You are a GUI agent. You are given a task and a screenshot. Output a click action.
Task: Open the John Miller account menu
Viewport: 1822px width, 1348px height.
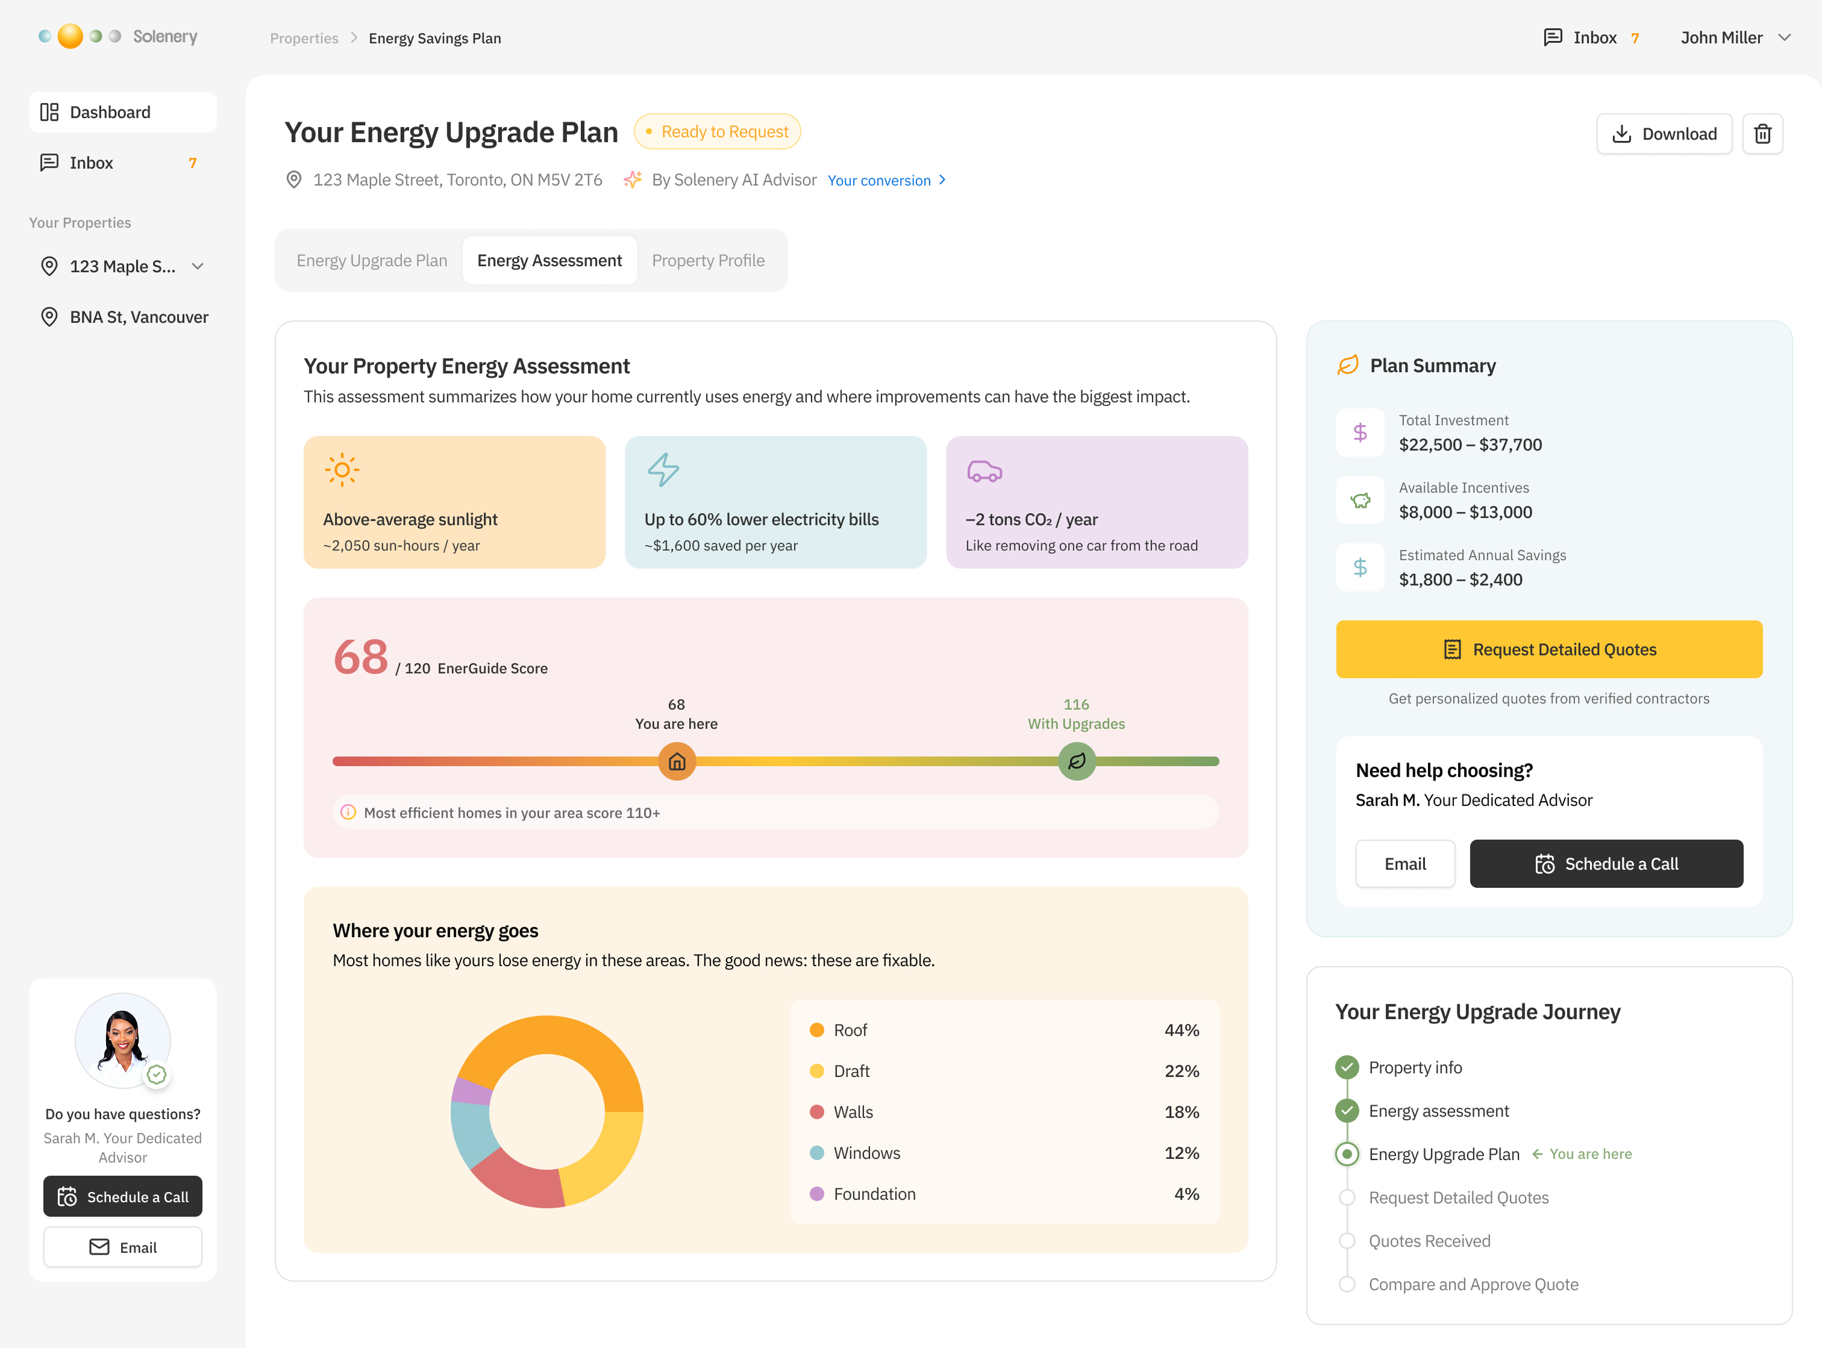click(x=1735, y=37)
